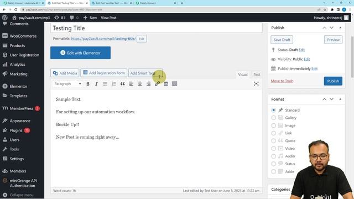Screen dimensions: 354x199
Task: Collapse the Format panel
Action: click(x=340, y=99)
